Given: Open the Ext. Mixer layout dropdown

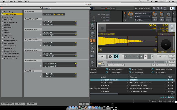Looking at the screenshot, I should [x=143, y=8].
